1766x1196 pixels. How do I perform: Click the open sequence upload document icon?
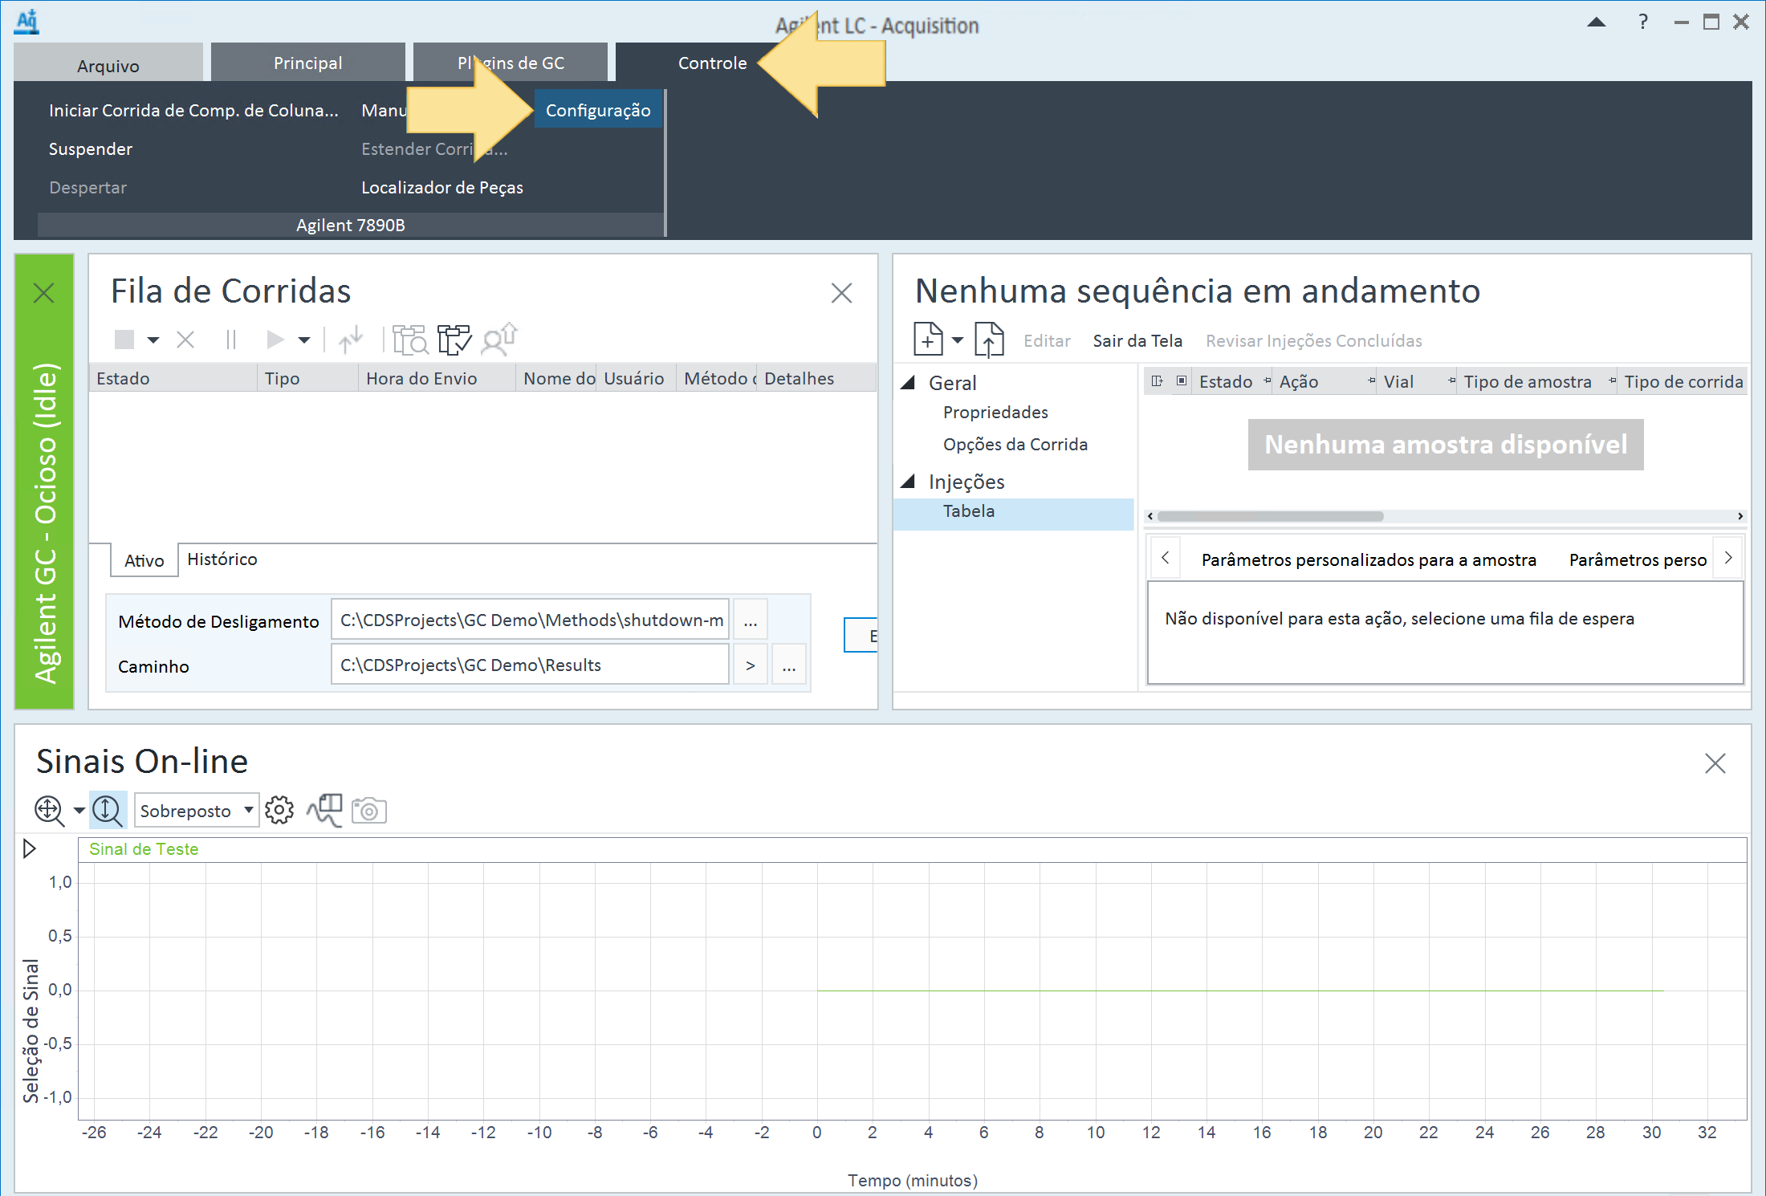coord(989,340)
